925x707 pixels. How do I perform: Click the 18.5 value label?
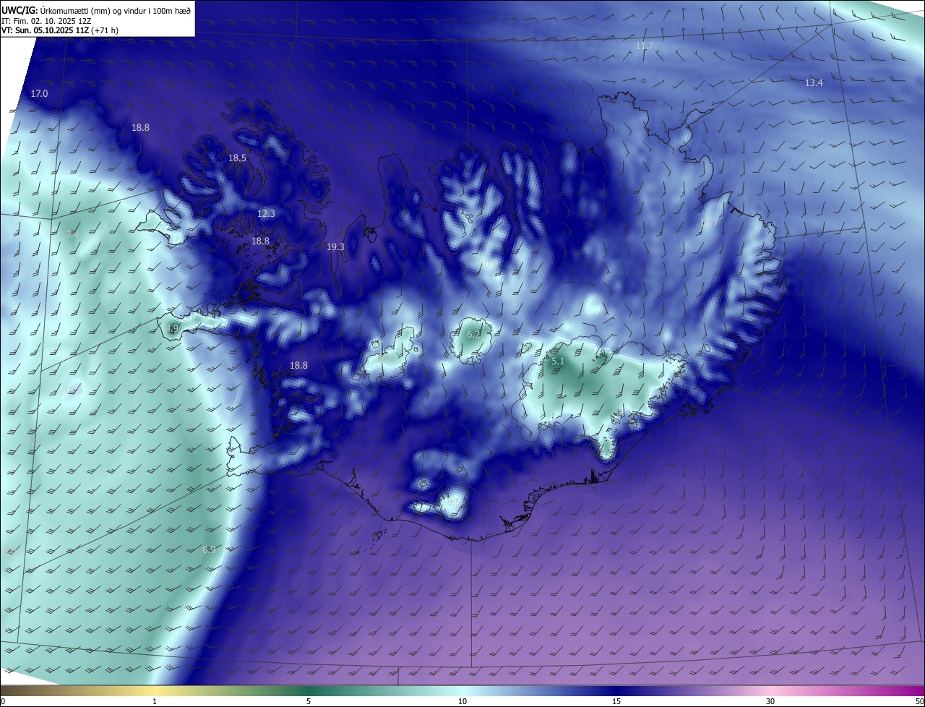tap(237, 158)
